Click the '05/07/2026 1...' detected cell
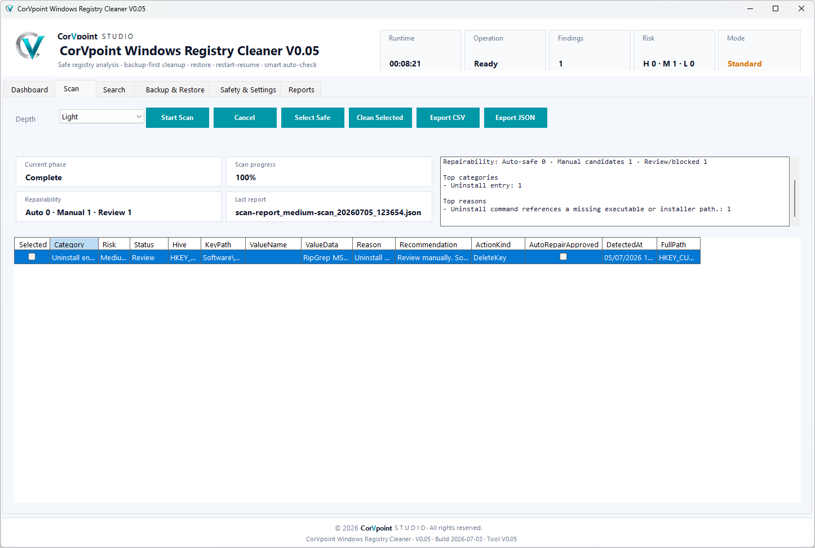The image size is (815, 548). pyautogui.click(x=630, y=257)
